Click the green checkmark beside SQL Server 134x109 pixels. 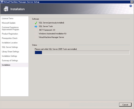[36, 23]
